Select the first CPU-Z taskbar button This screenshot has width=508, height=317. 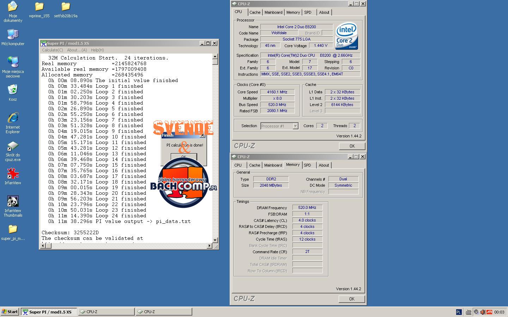(x=106, y=312)
